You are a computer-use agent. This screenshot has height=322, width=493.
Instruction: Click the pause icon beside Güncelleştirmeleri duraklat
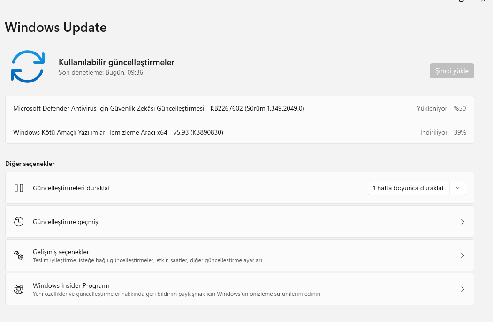point(19,188)
